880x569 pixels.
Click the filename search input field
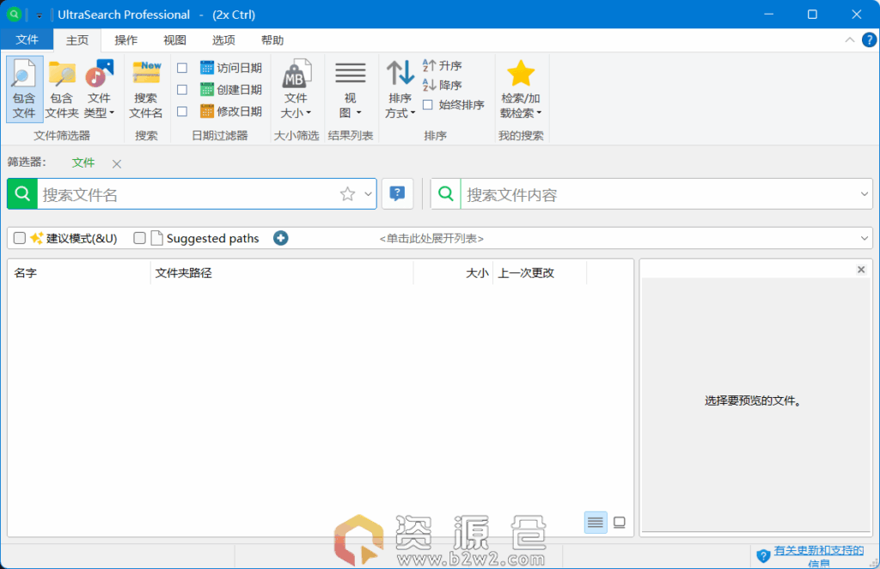tap(185, 194)
